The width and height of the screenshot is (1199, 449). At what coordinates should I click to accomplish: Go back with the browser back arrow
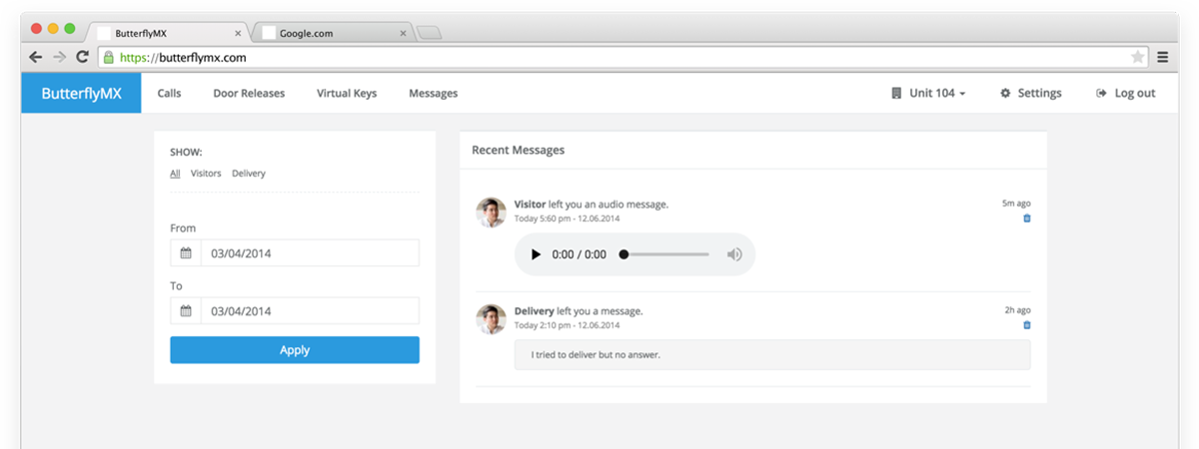(36, 57)
